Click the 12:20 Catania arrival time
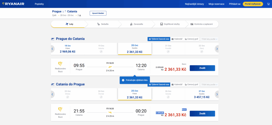The image size is (272, 125). (141, 65)
